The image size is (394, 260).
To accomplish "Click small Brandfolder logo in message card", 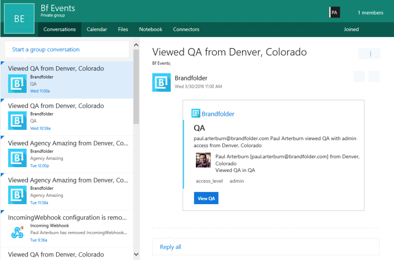I will pos(196,113).
